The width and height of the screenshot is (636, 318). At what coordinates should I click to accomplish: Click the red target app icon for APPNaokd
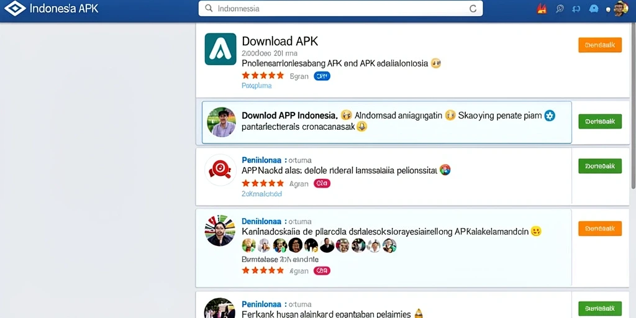point(220,170)
